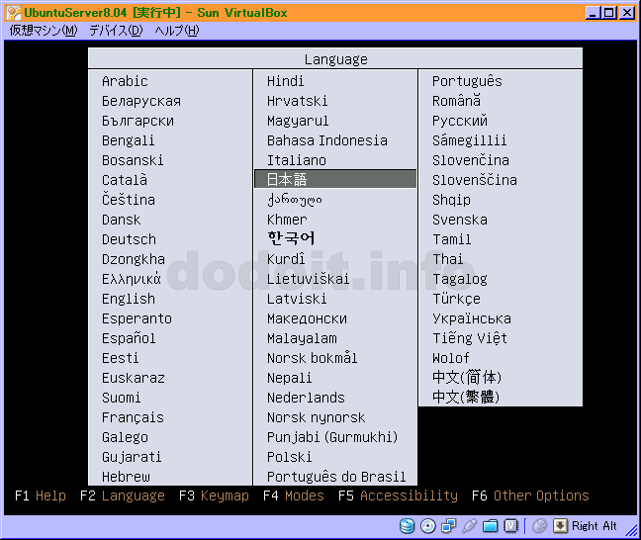The width and height of the screenshot is (641, 540).
Task: Select Deutsch language
Action: [x=129, y=239]
